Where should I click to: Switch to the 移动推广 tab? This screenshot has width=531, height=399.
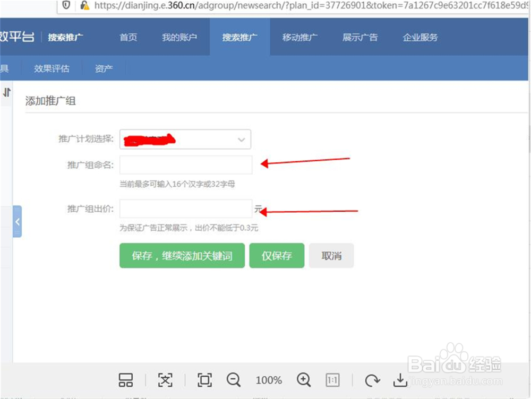coord(300,37)
